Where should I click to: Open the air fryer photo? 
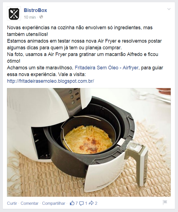[x=89, y=142]
